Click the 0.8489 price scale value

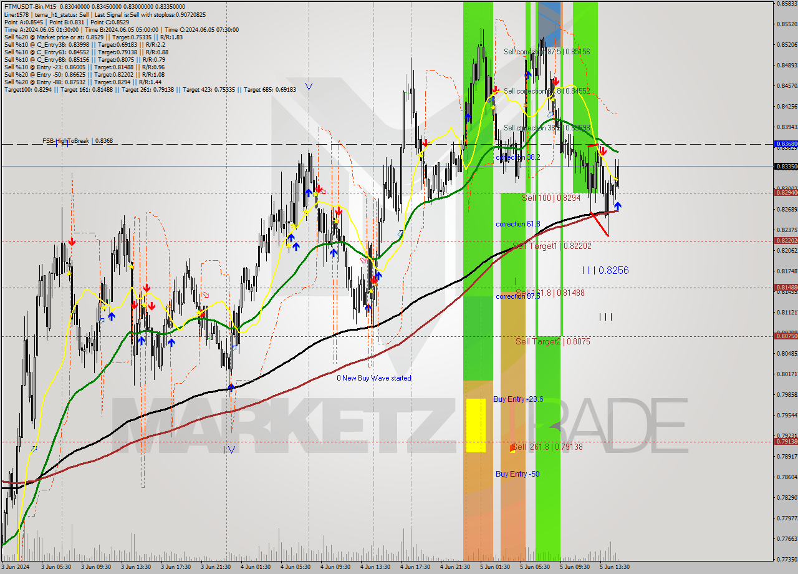point(786,65)
